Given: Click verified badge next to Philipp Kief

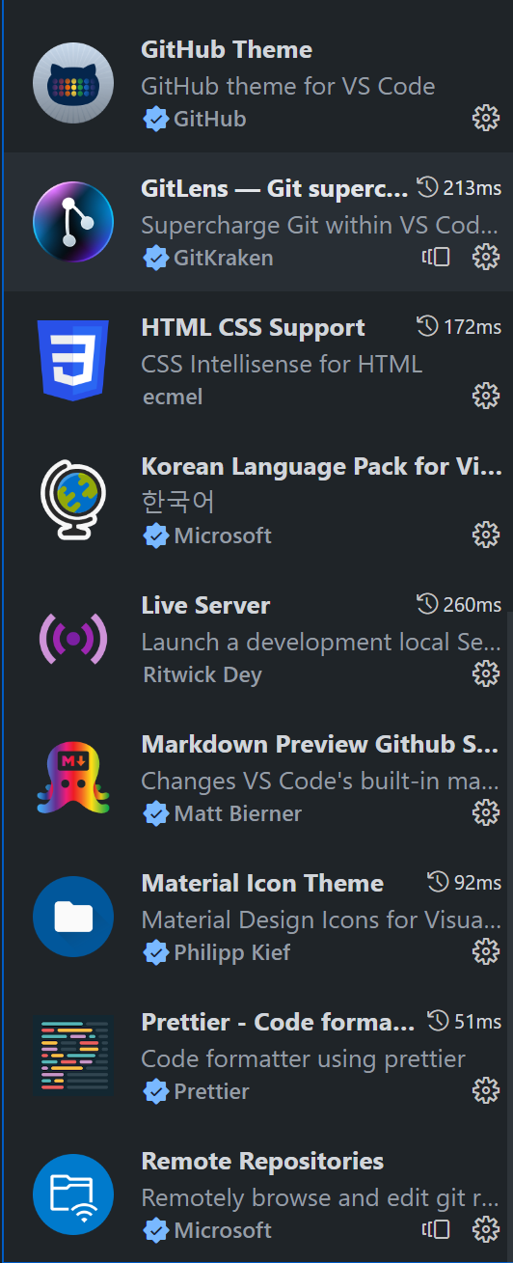Looking at the screenshot, I should [155, 953].
